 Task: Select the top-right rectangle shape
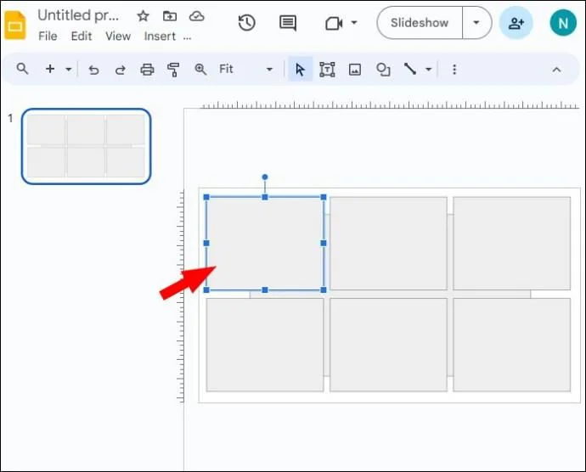tap(511, 244)
